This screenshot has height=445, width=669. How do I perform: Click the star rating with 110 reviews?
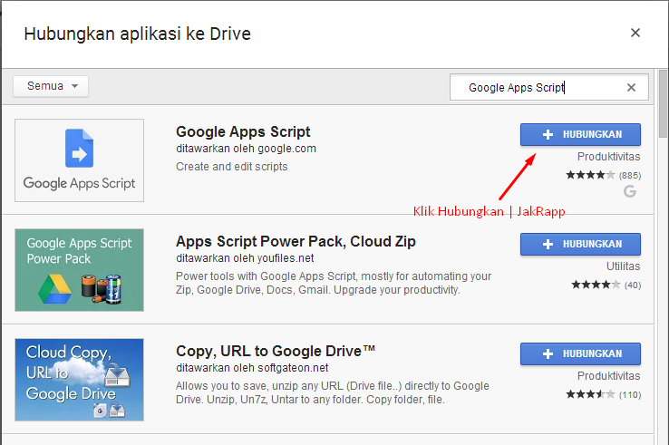pos(604,394)
